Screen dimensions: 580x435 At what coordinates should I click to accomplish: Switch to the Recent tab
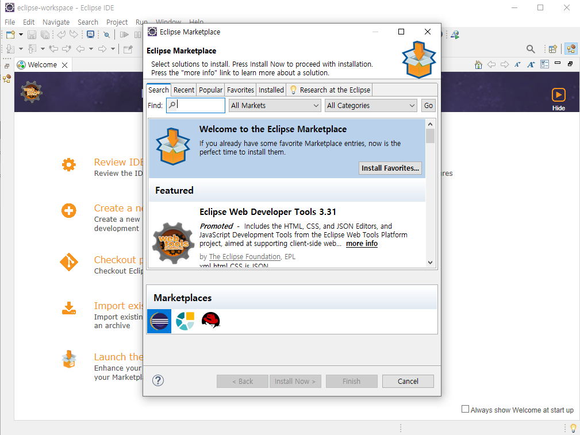click(x=184, y=90)
